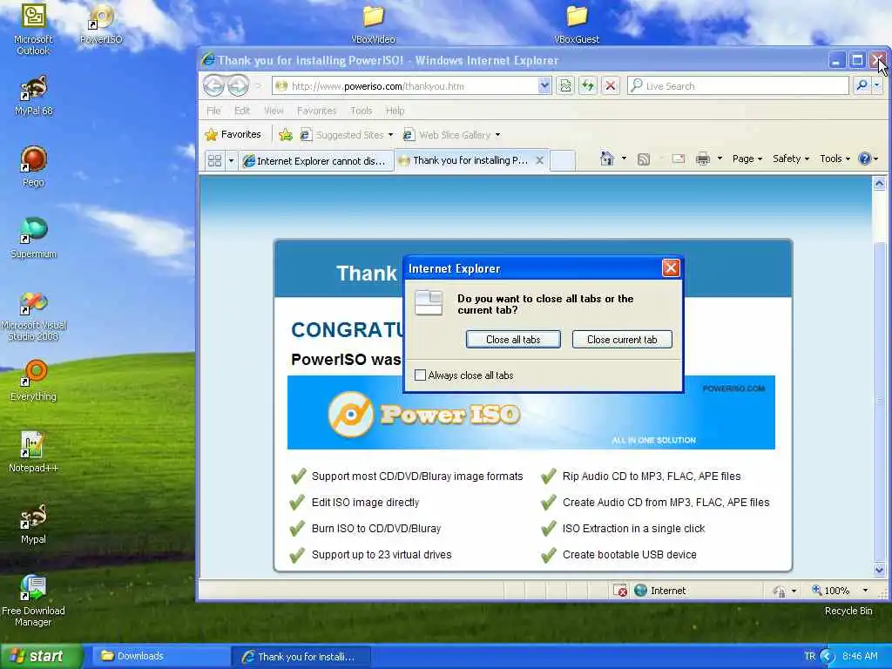Click the Home toolbar icon
Image resolution: width=892 pixels, height=669 pixels.
click(x=607, y=159)
